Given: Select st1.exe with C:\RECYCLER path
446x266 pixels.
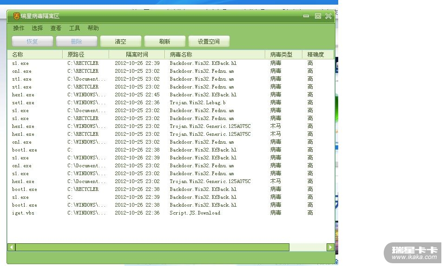Looking at the screenshot, I should (171, 87).
